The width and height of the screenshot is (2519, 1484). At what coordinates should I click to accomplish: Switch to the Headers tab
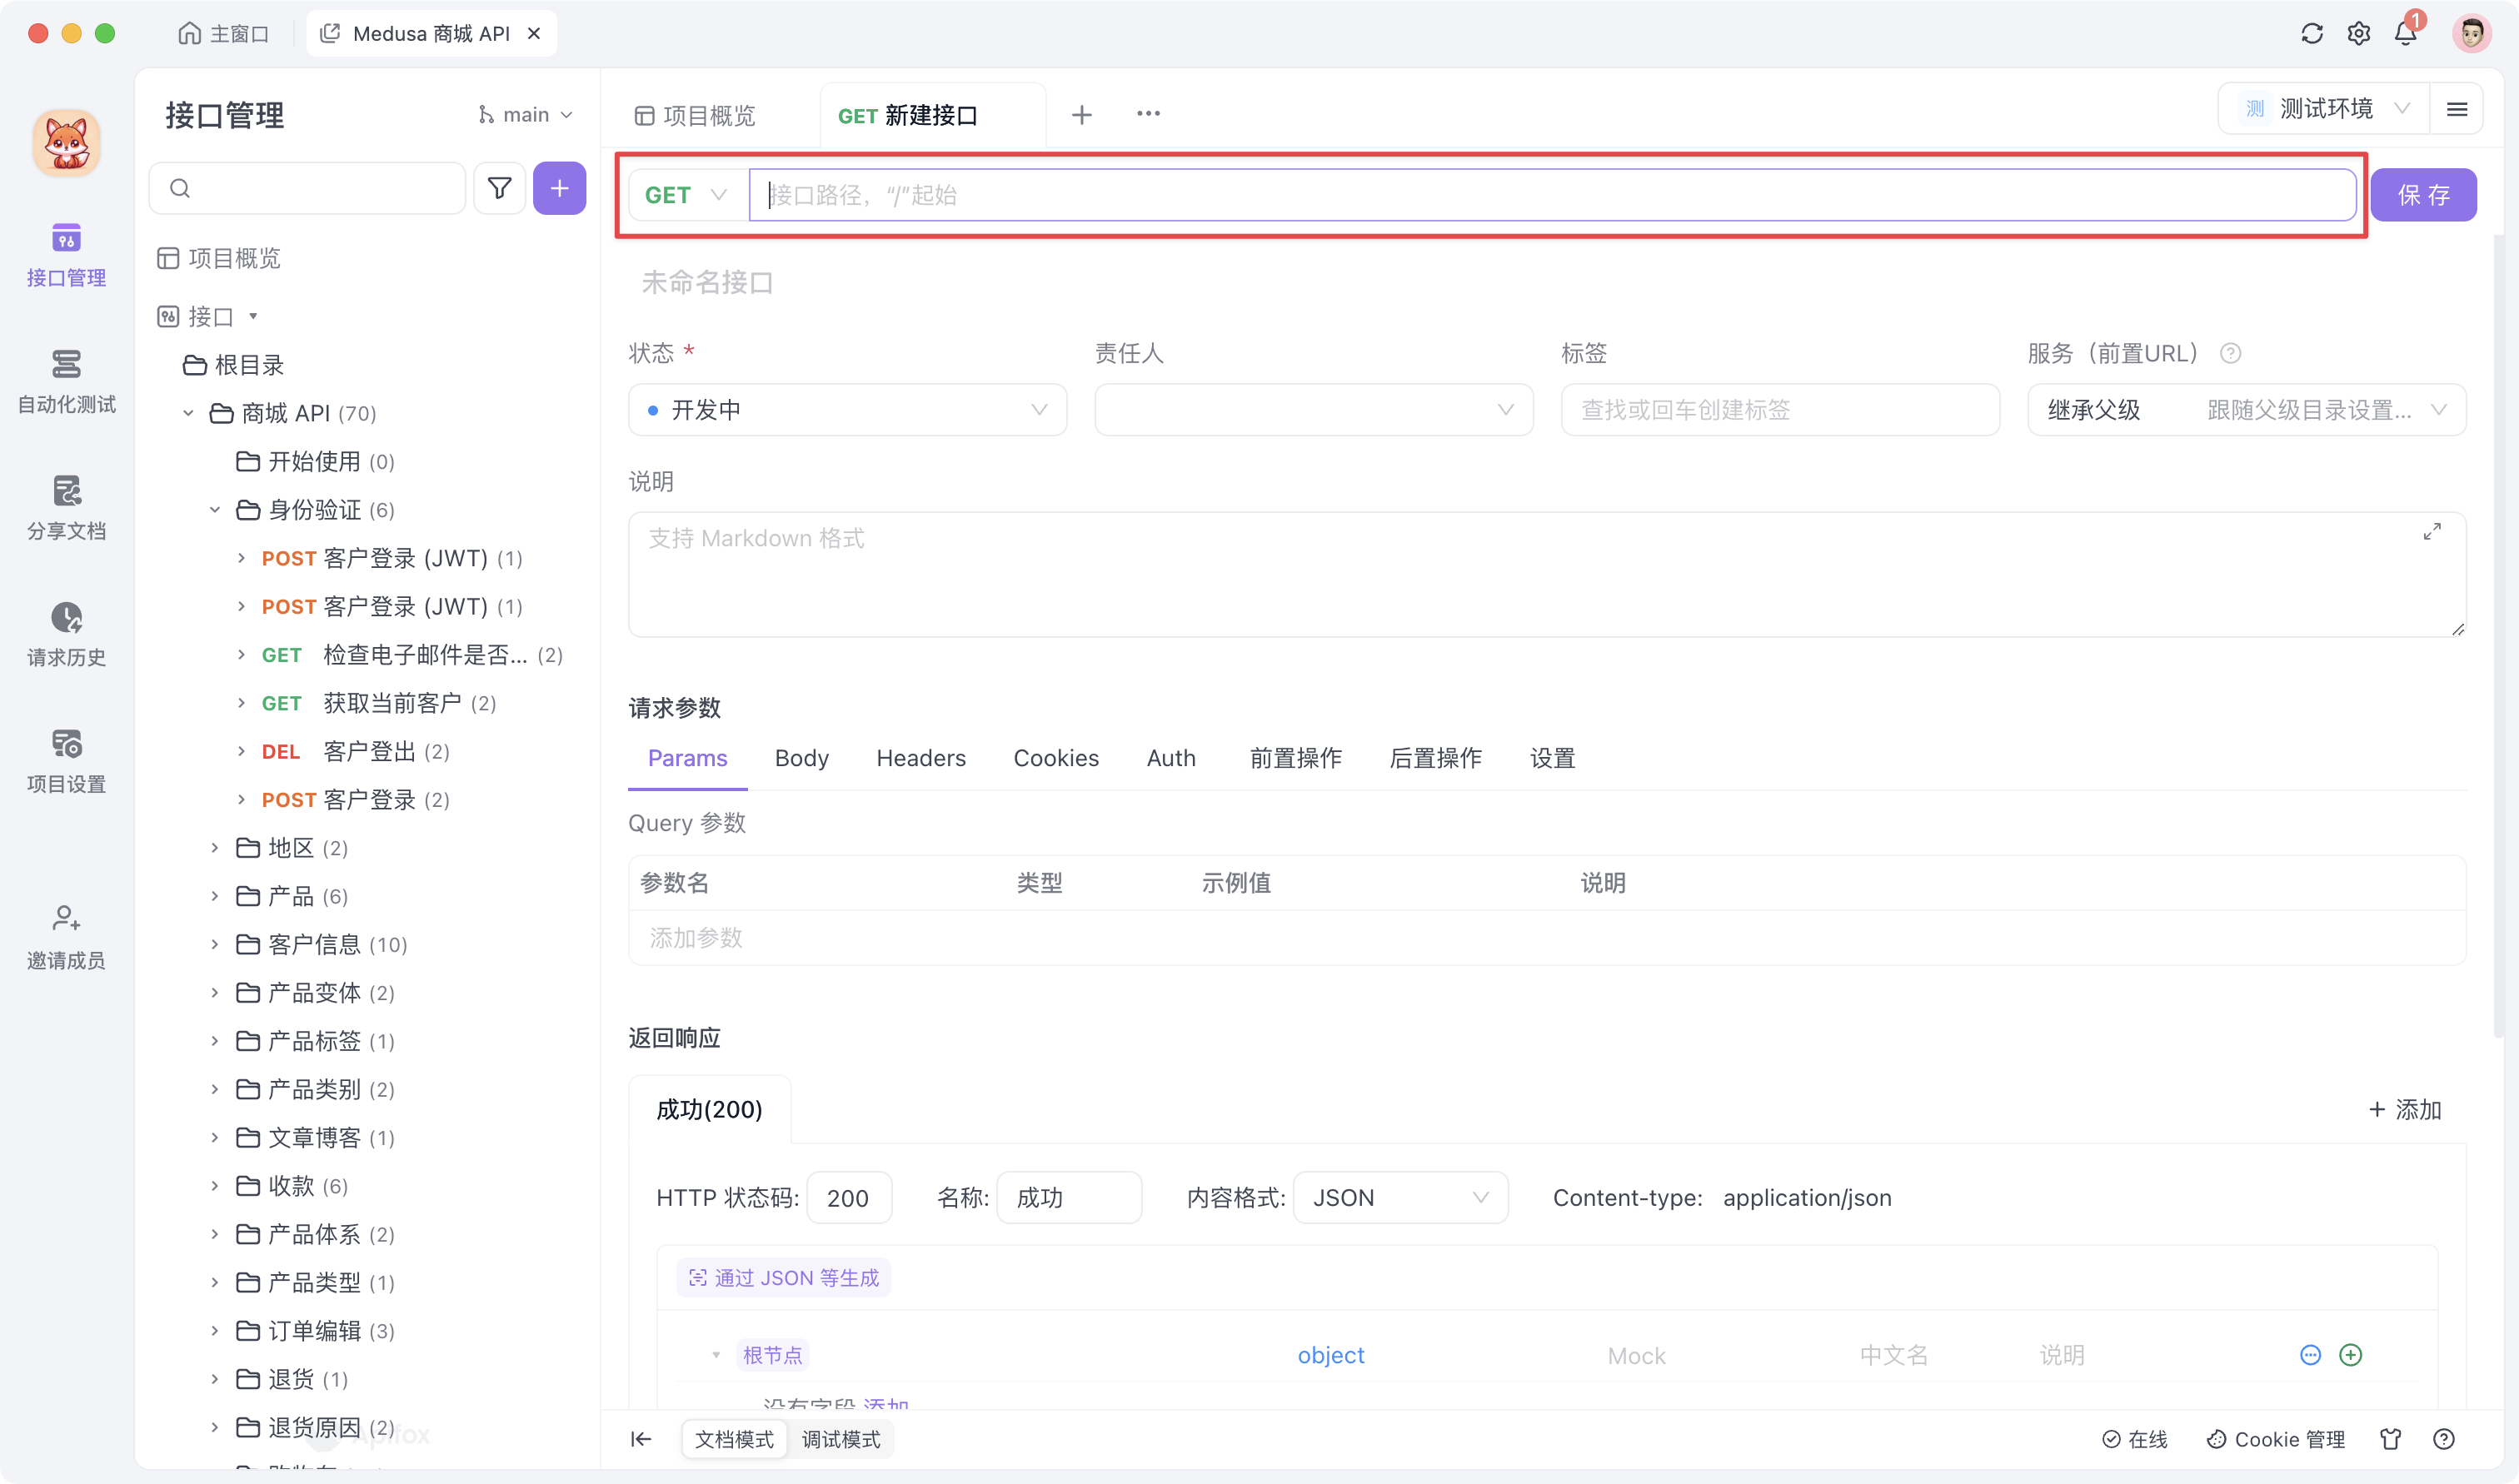(920, 758)
